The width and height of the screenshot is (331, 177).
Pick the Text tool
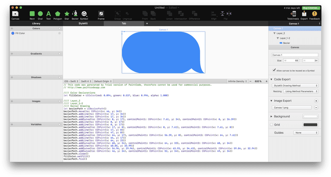(48, 14)
